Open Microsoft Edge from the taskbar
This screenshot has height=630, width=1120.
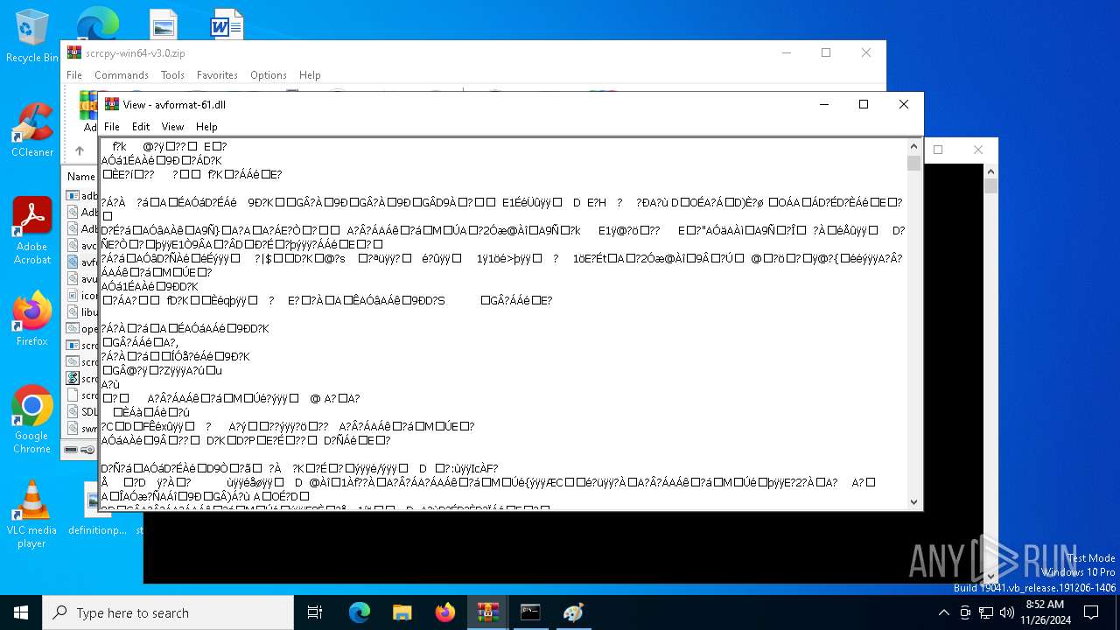pyautogui.click(x=360, y=612)
